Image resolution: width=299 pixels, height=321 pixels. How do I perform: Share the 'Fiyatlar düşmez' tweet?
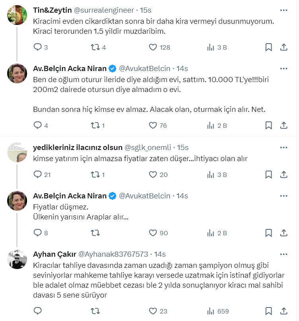tap(284, 233)
